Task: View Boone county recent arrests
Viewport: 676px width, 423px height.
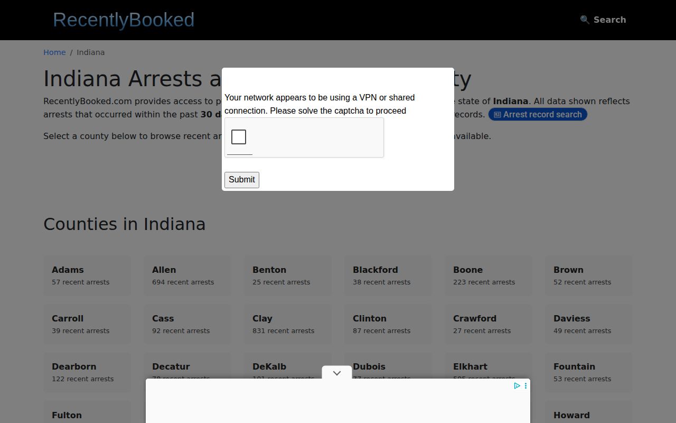Action: [489, 275]
